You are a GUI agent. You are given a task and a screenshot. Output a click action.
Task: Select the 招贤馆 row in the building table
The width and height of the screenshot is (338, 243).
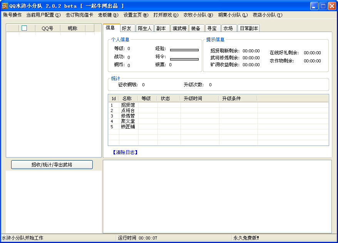(x=128, y=105)
